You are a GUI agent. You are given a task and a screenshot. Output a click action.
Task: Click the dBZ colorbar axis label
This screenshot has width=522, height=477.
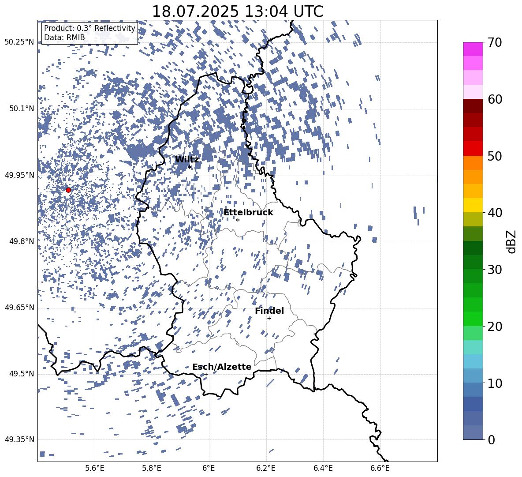point(511,241)
